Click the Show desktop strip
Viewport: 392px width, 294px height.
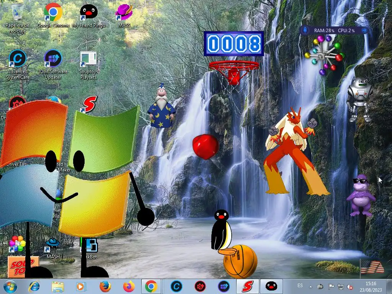click(x=389, y=286)
